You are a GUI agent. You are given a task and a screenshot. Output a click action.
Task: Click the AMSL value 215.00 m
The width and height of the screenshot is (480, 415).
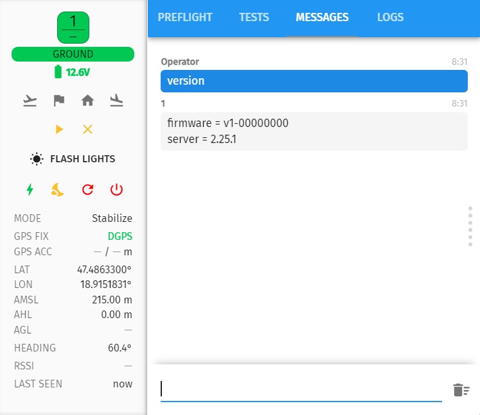[x=112, y=300]
